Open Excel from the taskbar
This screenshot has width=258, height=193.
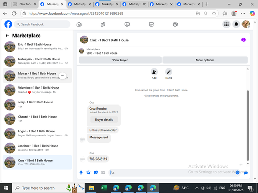[x=104, y=188]
